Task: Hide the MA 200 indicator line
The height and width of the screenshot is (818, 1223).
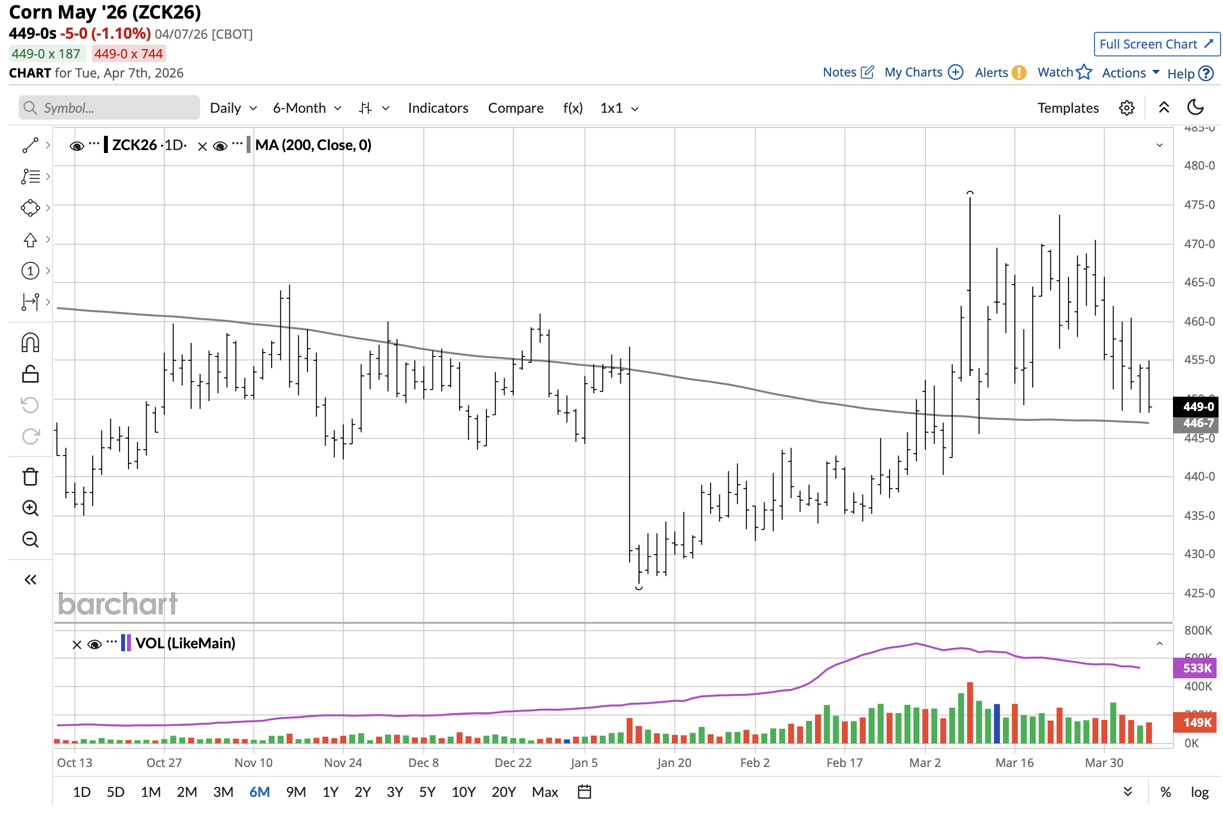Action: (220, 146)
